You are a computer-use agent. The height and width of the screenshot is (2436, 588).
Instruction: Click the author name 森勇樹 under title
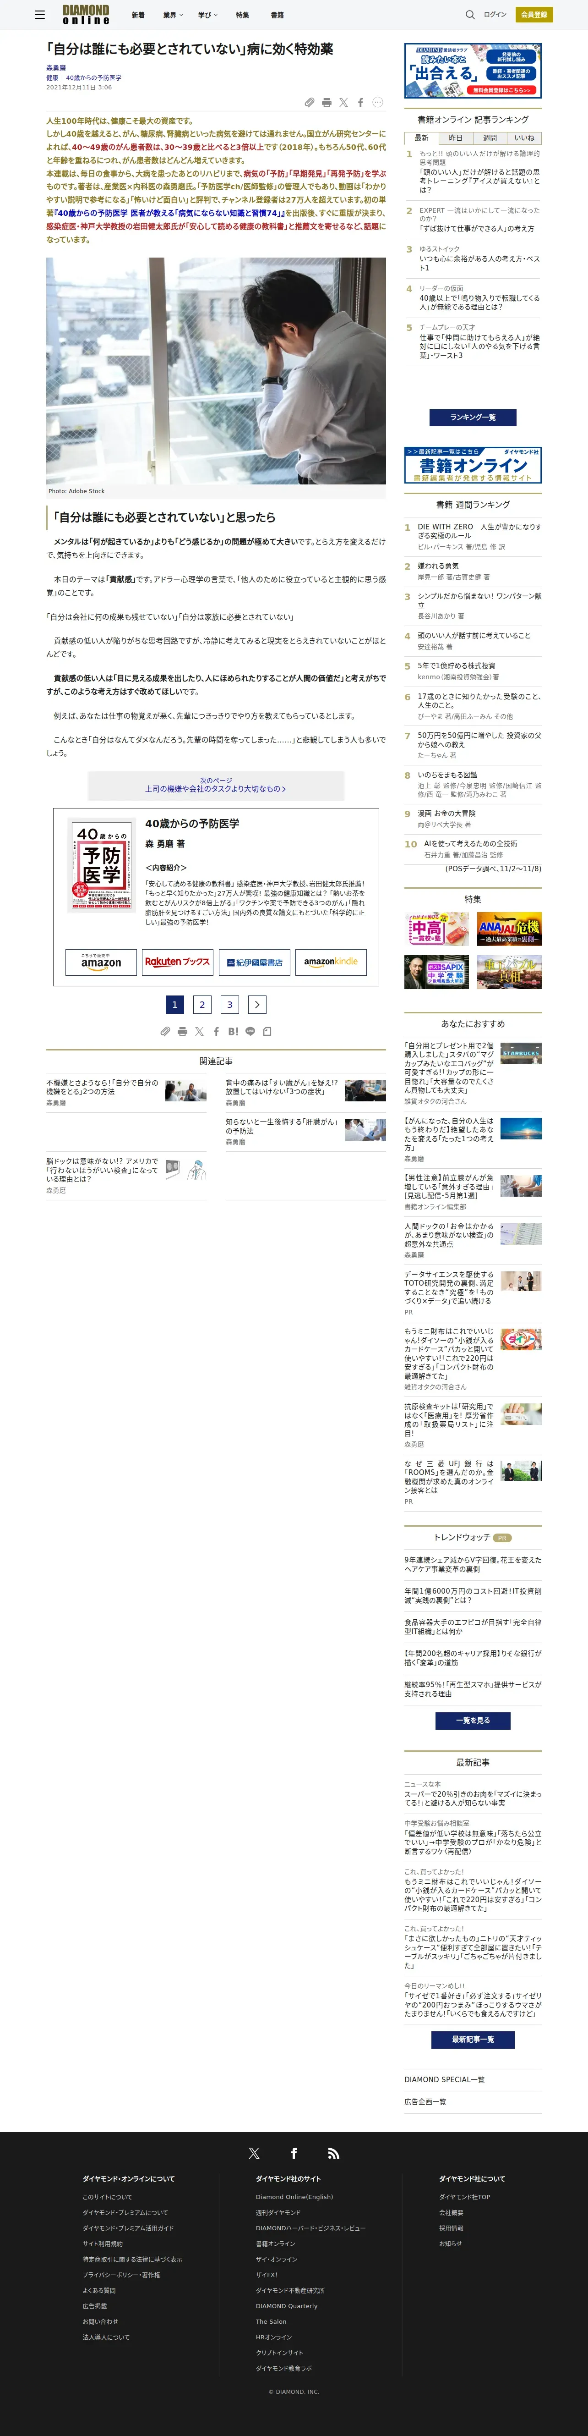click(x=56, y=68)
